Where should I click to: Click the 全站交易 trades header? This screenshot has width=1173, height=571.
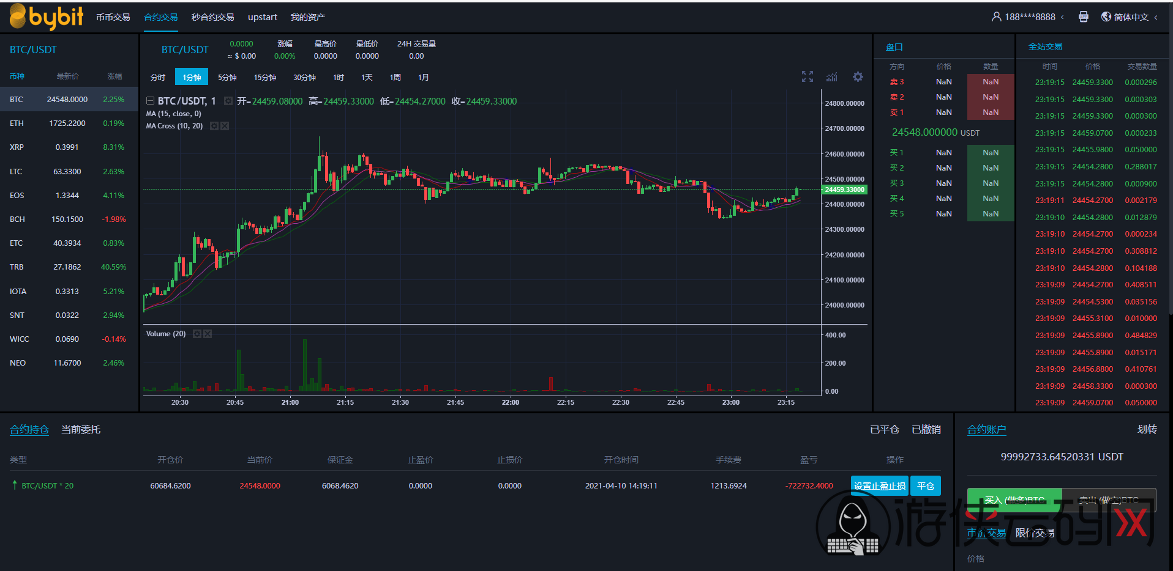point(1045,46)
